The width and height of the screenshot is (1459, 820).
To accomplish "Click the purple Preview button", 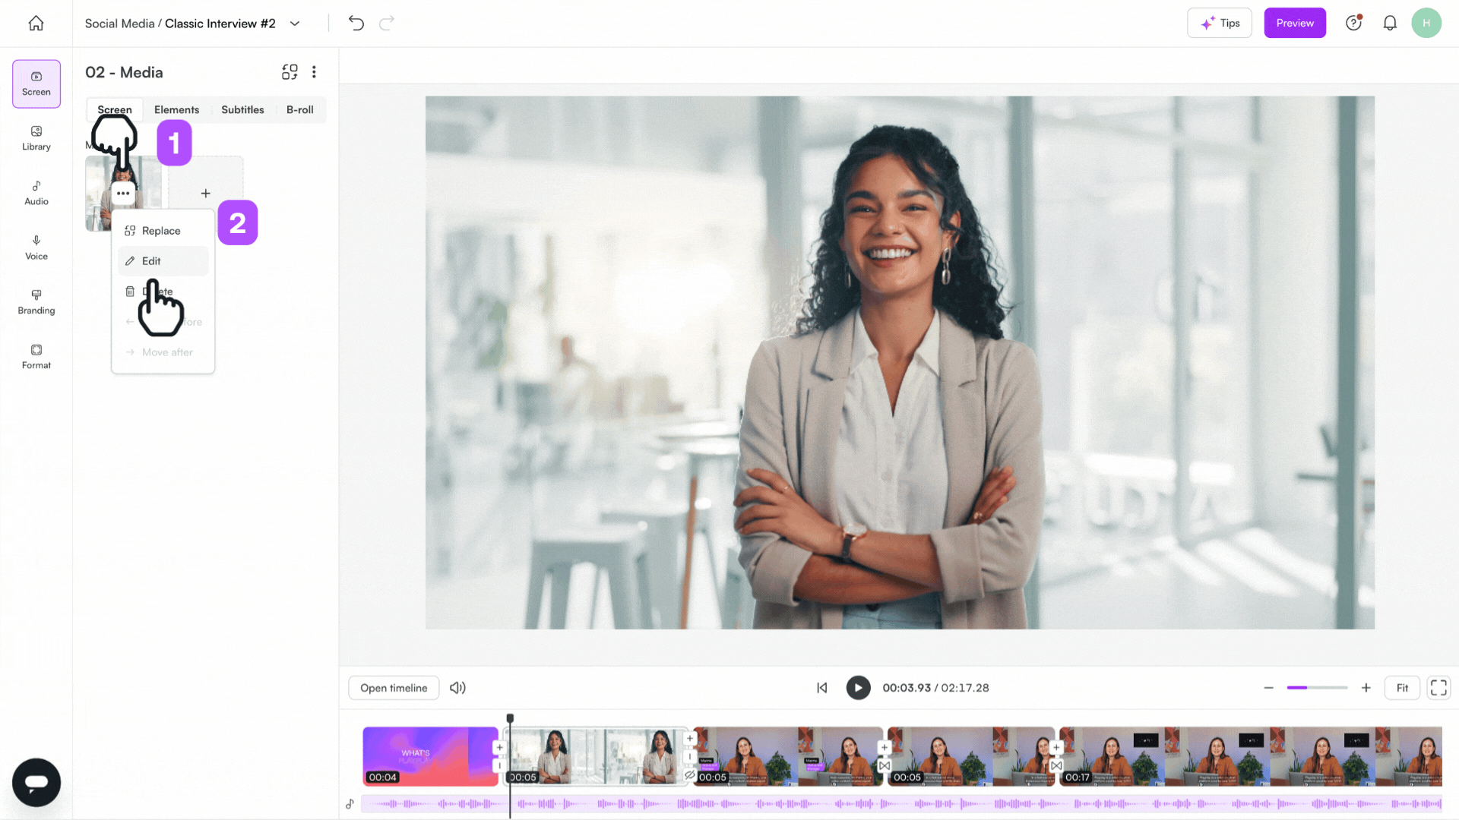I will point(1295,23).
